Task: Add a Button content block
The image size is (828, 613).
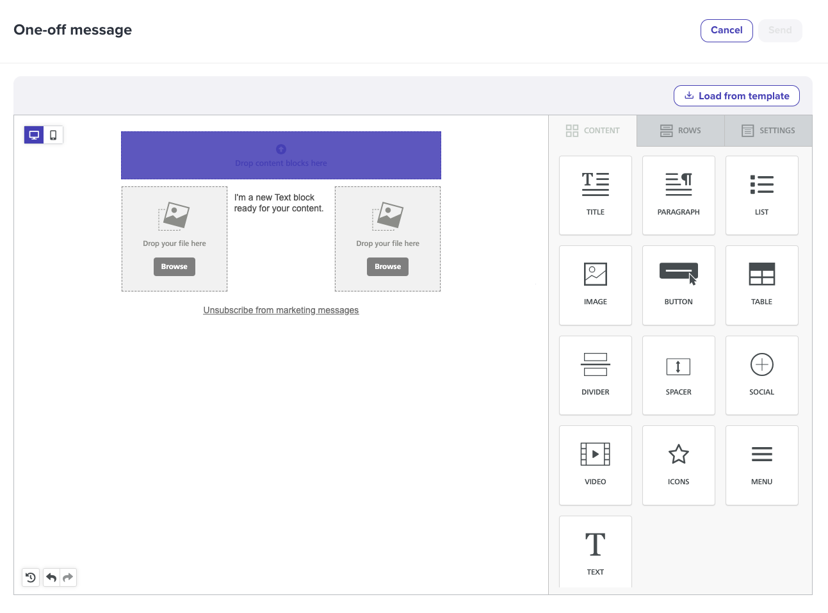Action: point(679,285)
